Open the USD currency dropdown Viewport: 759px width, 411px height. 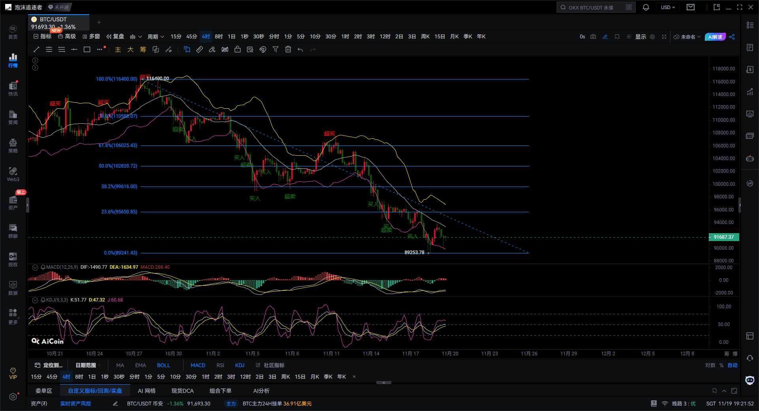pos(668,8)
